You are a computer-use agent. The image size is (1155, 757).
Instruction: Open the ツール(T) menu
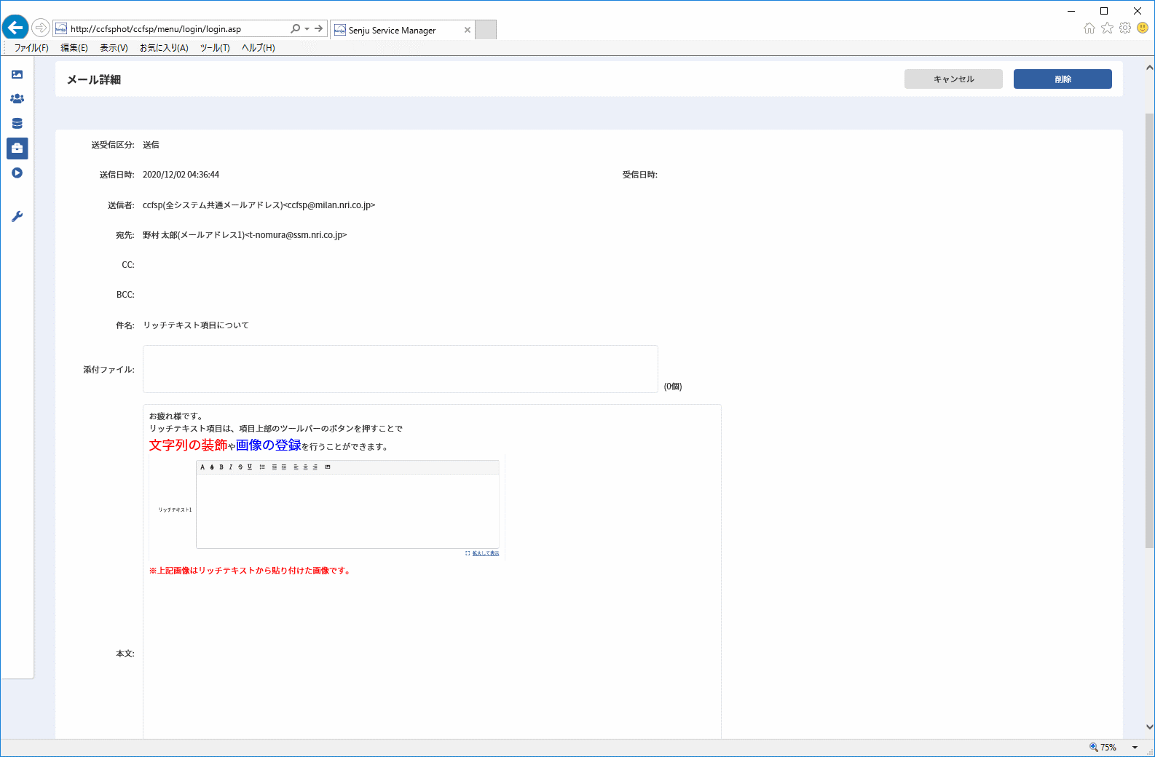point(215,48)
